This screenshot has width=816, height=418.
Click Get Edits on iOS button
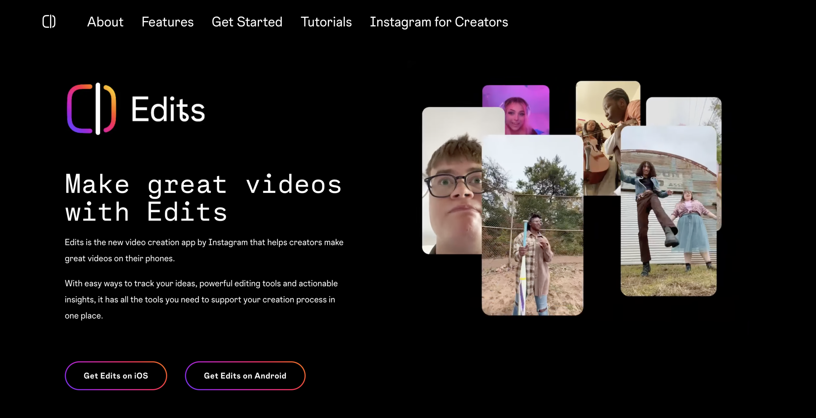tap(116, 376)
